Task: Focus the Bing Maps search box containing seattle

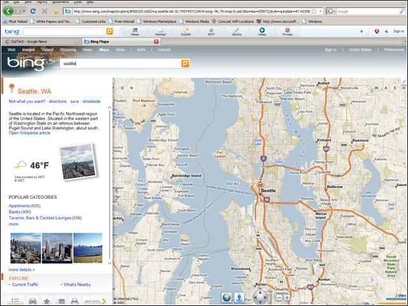Action: pos(120,64)
